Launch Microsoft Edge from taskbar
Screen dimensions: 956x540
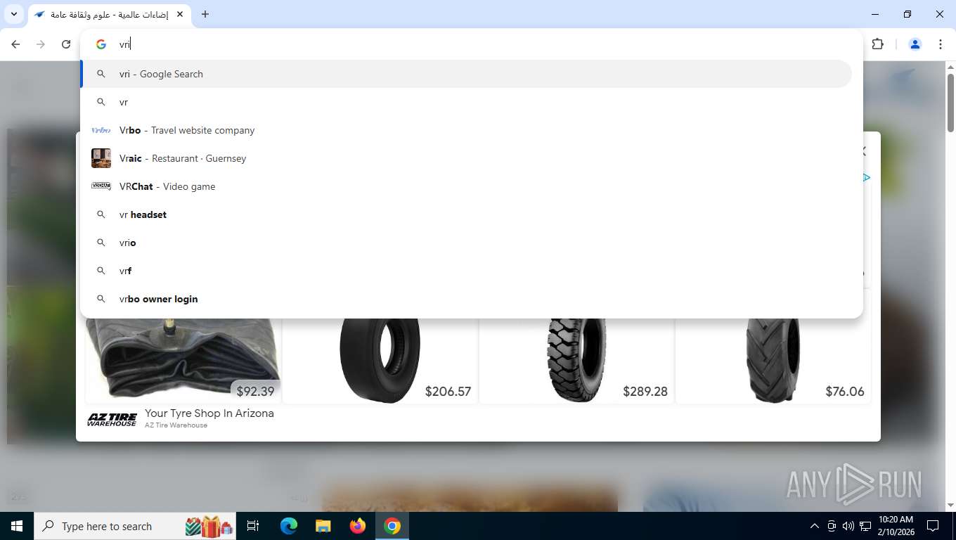click(289, 526)
